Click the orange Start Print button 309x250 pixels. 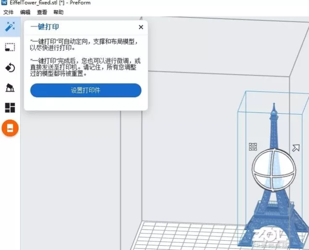coord(10,128)
